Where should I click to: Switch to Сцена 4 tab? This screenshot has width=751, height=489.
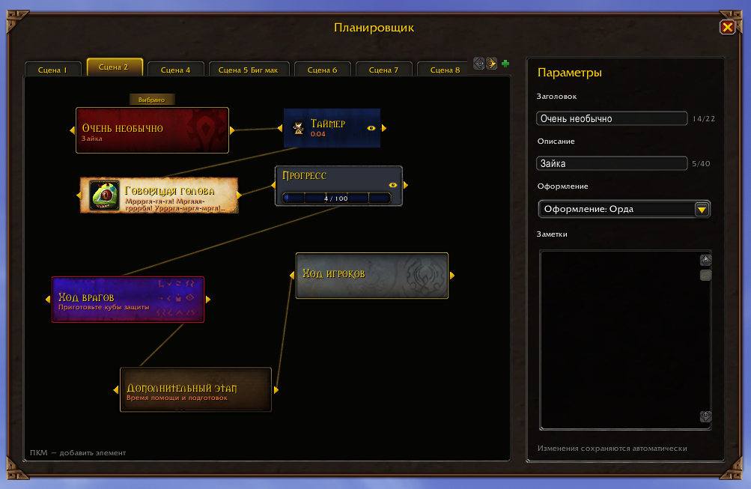pyautogui.click(x=176, y=70)
